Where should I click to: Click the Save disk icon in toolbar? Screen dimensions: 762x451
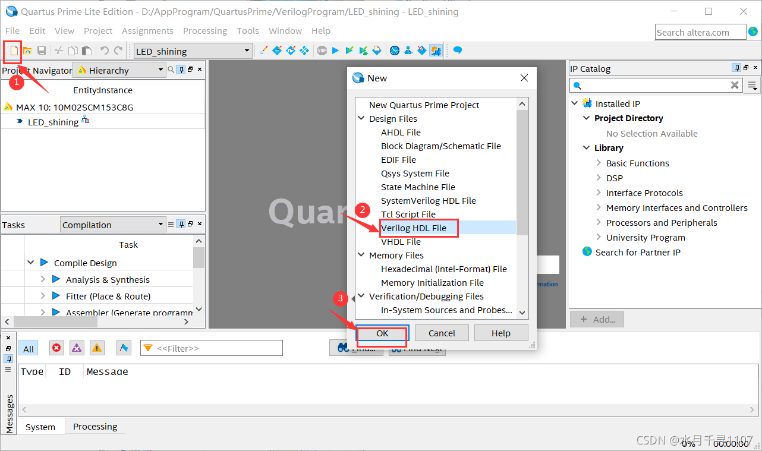coord(42,51)
